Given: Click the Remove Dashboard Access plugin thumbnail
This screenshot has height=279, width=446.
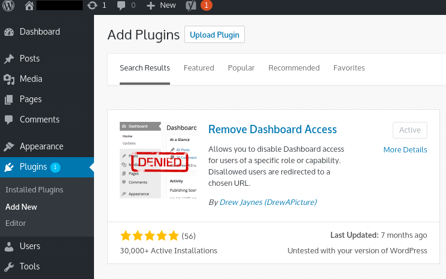Looking at the screenshot, I should pos(158,160).
